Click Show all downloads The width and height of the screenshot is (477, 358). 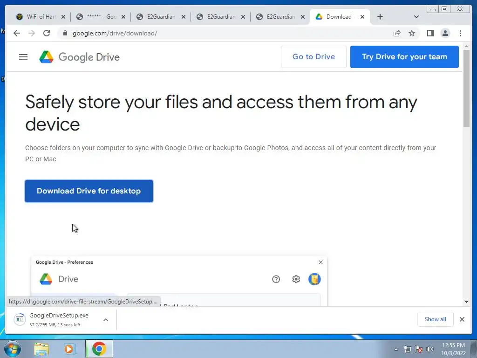(x=436, y=319)
